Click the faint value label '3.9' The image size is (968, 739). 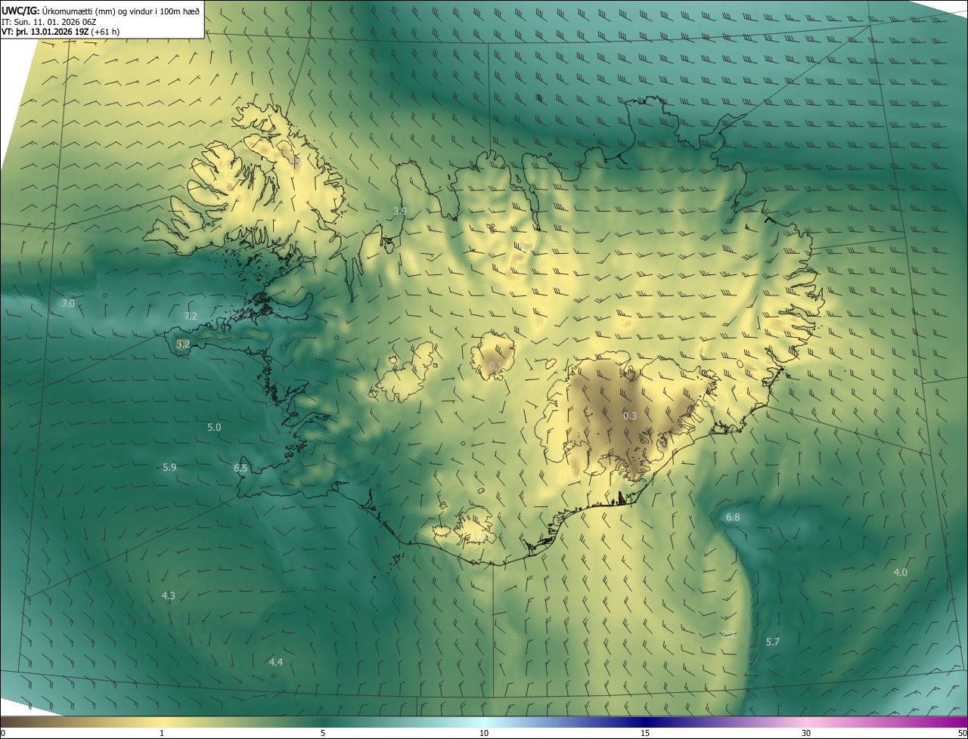[401, 211]
